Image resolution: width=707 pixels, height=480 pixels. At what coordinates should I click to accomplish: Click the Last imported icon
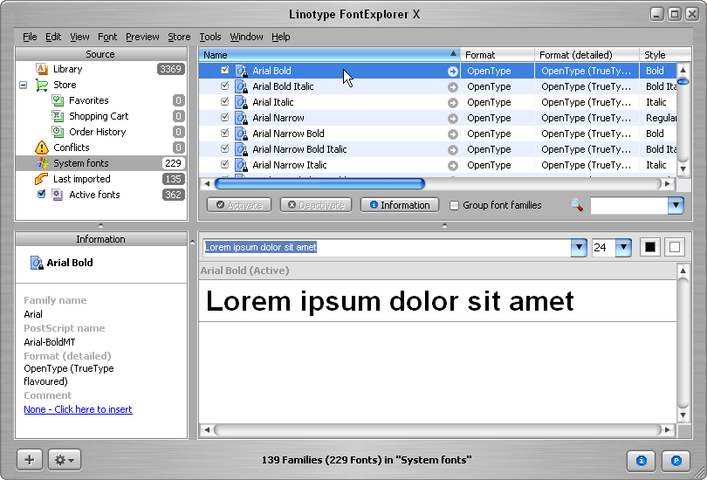click(42, 179)
